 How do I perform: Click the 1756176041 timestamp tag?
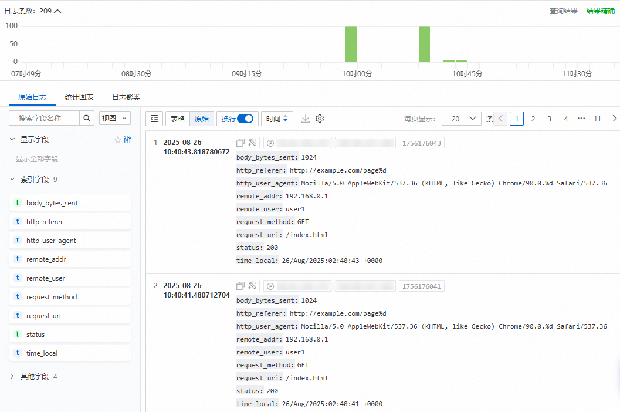pos(422,286)
